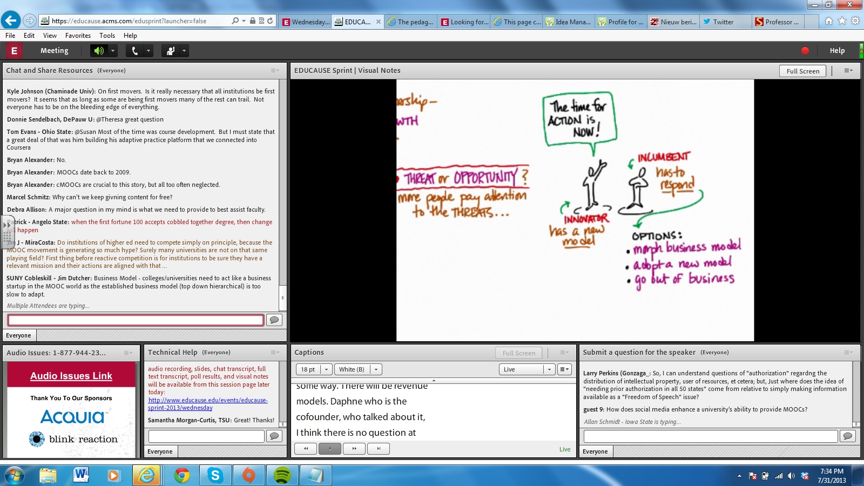Expand the White (B) caption color dropdown
Viewport: 864px width, 486px height.
point(376,369)
